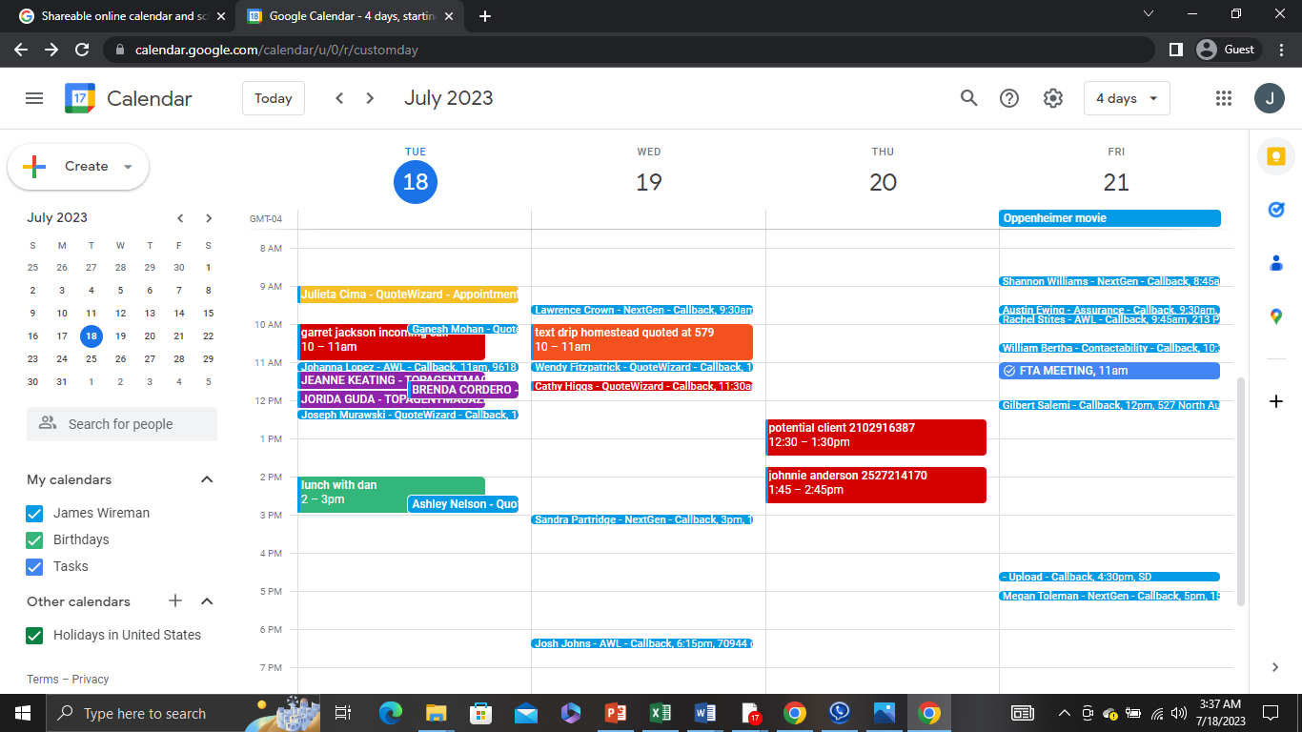
Task: Open the browser tab search chevron
Action: coord(1149,14)
